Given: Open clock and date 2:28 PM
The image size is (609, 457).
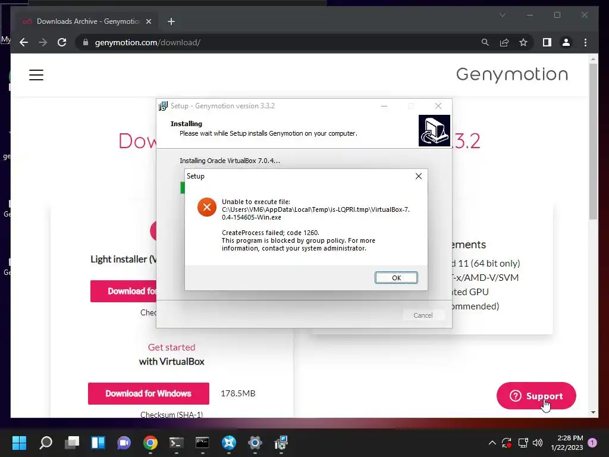Looking at the screenshot, I should (567, 443).
